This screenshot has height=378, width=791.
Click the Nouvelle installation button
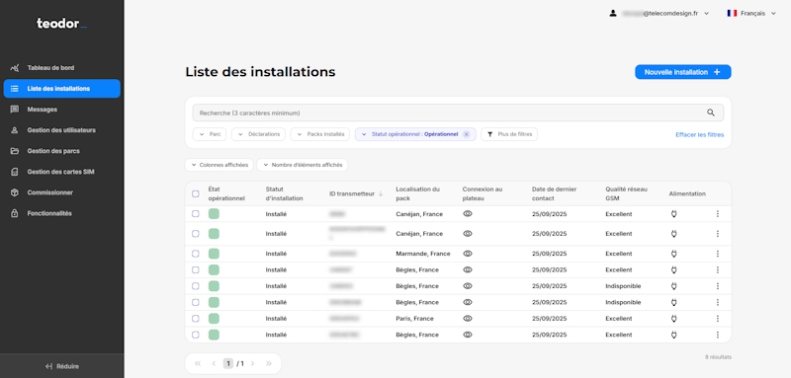coord(683,72)
